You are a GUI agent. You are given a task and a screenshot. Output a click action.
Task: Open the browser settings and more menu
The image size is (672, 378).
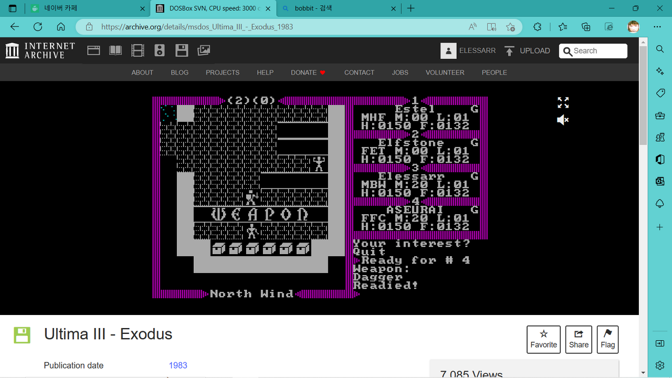[657, 27]
